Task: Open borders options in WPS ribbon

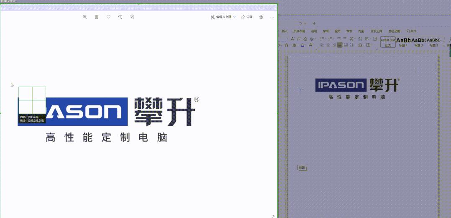Action: 369,45
